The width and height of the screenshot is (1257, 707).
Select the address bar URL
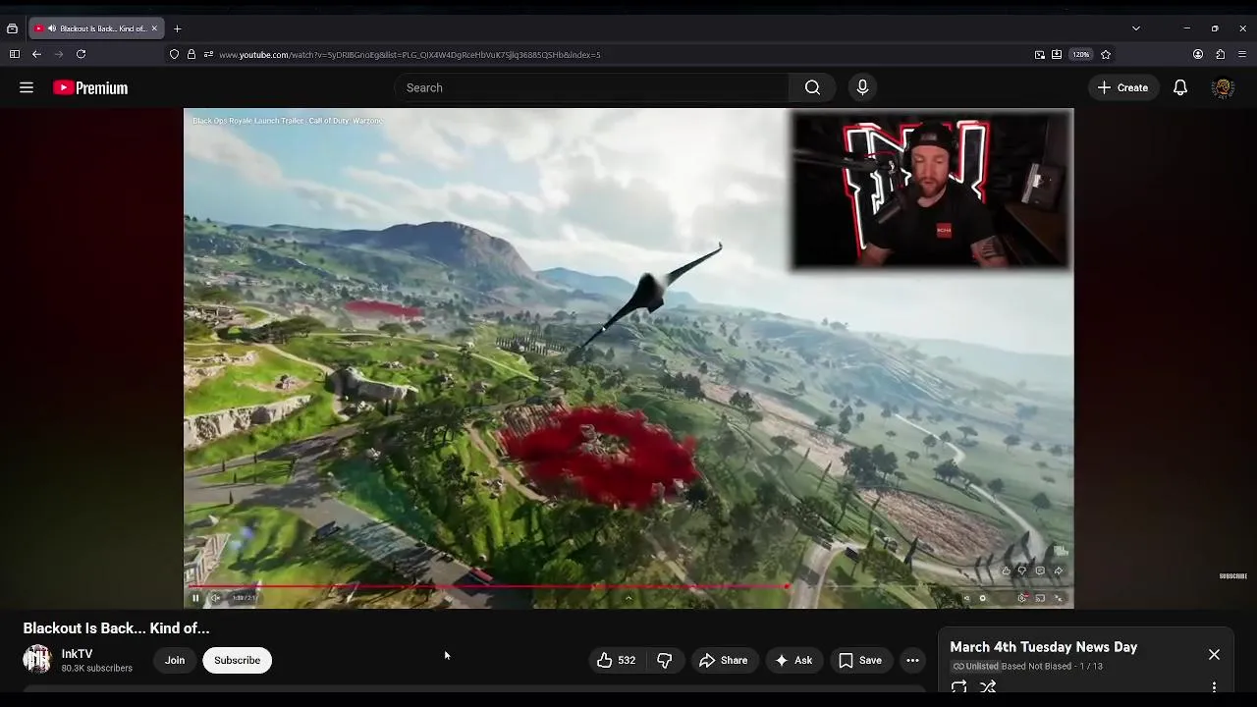[410, 54]
